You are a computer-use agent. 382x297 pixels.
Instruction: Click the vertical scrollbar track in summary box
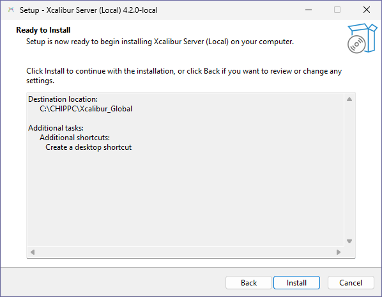[349, 170]
